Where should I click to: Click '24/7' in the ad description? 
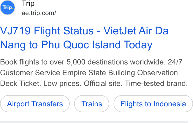(x=175, y=62)
